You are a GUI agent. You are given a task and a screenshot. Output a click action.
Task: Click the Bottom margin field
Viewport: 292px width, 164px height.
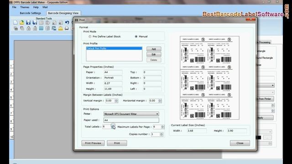(x=152, y=78)
